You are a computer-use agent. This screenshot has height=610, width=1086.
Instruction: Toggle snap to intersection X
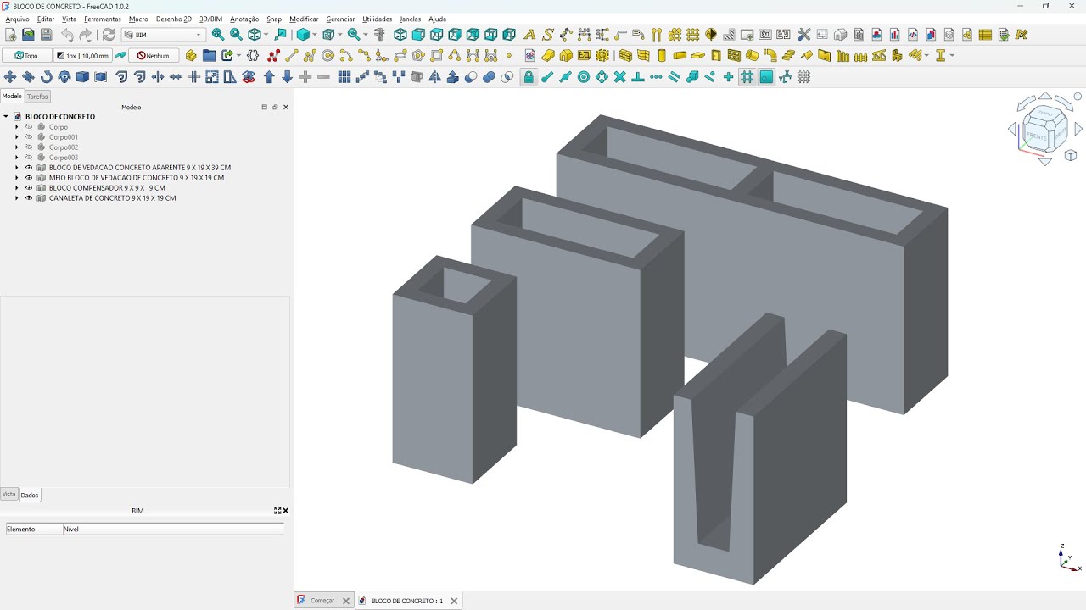click(x=619, y=76)
